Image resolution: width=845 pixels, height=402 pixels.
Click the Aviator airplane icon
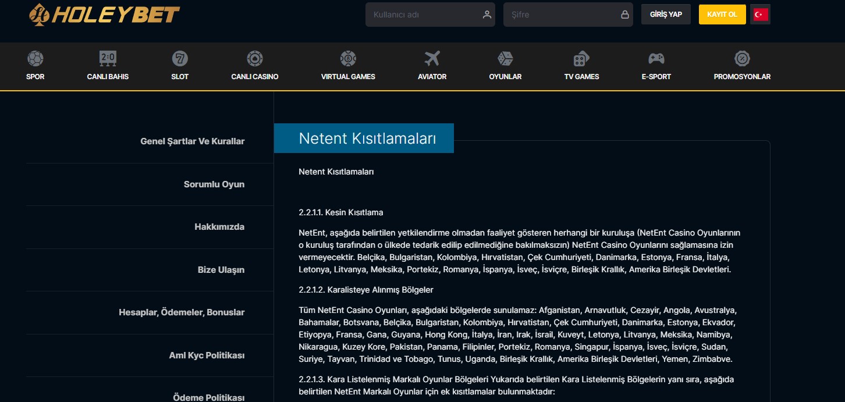tap(432, 58)
